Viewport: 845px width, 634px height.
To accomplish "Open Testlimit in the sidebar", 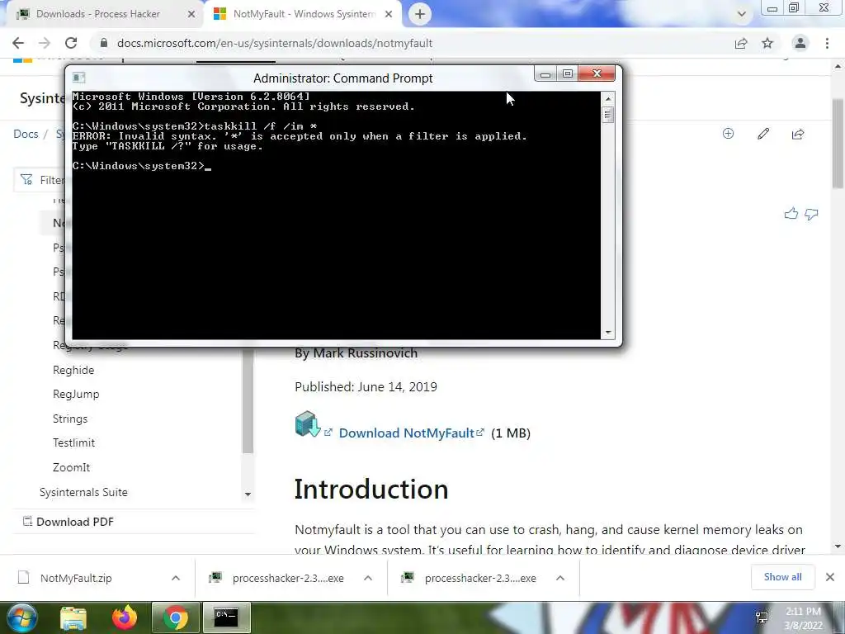I will click(73, 442).
